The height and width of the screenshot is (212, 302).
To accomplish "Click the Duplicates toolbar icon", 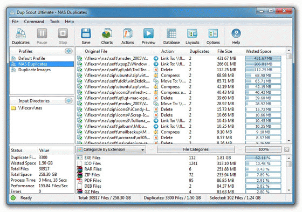I will point(20,37).
